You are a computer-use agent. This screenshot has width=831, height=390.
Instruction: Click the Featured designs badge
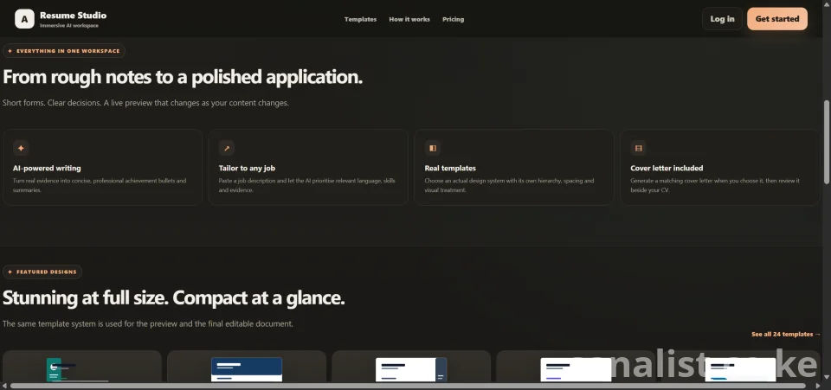42,272
